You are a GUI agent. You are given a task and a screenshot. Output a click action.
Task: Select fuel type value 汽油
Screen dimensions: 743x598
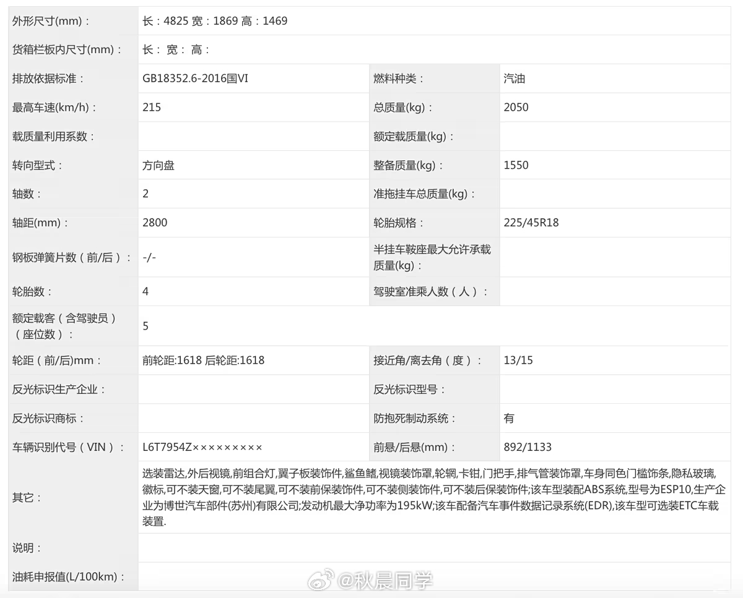(515, 79)
